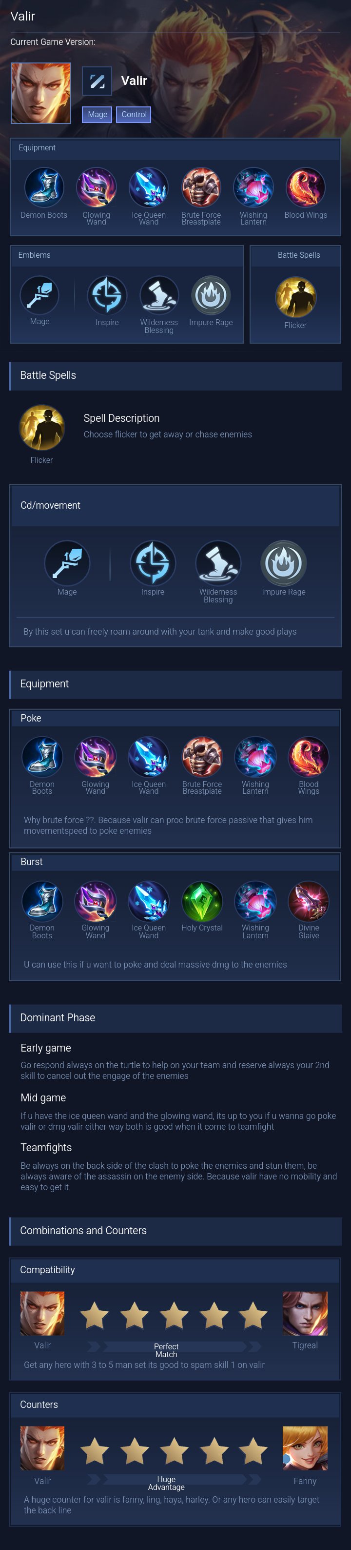
Task: Click the Impure Rage emblem in Cd/movement
Action: 284,562
